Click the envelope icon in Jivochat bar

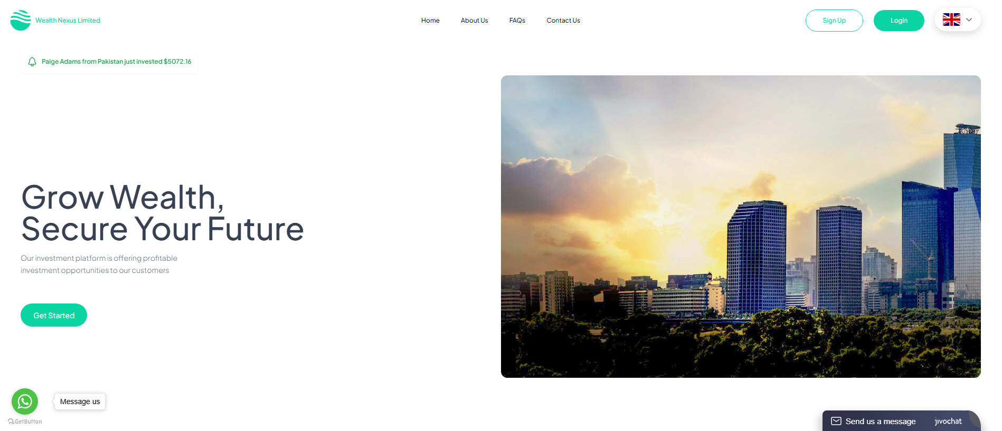[836, 421]
